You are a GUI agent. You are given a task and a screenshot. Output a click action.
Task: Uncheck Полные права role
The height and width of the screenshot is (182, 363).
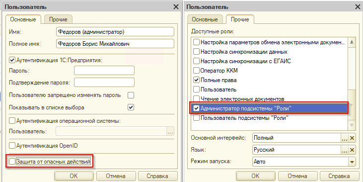click(x=196, y=80)
